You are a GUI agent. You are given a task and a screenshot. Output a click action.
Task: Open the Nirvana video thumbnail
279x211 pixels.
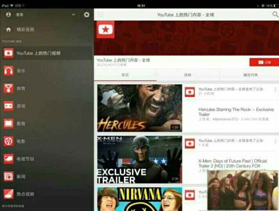click(139, 199)
